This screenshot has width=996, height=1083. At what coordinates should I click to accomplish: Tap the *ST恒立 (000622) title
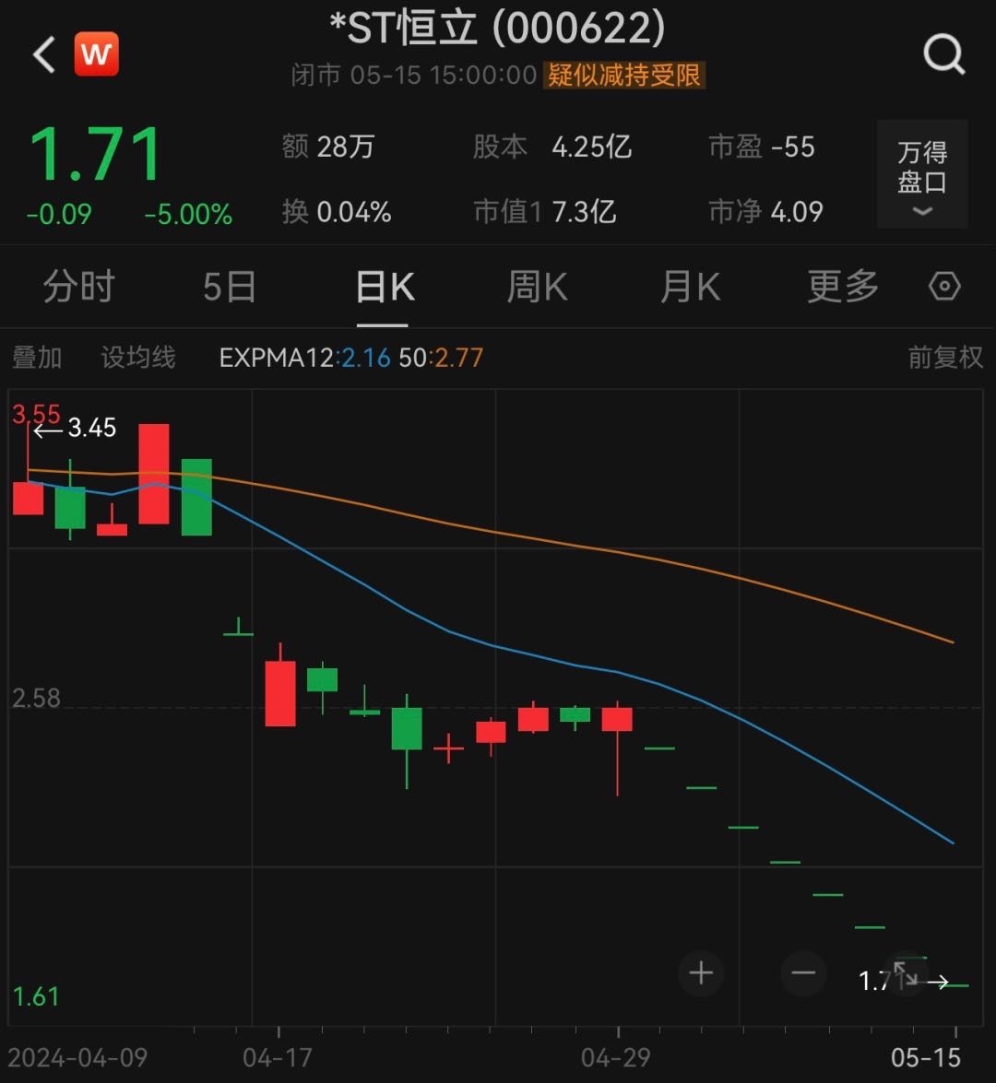(498, 28)
